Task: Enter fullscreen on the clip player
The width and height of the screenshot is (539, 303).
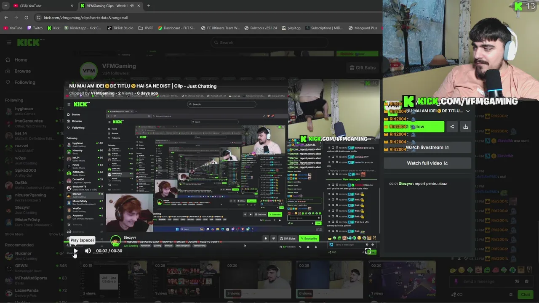Action: pos(368,251)
